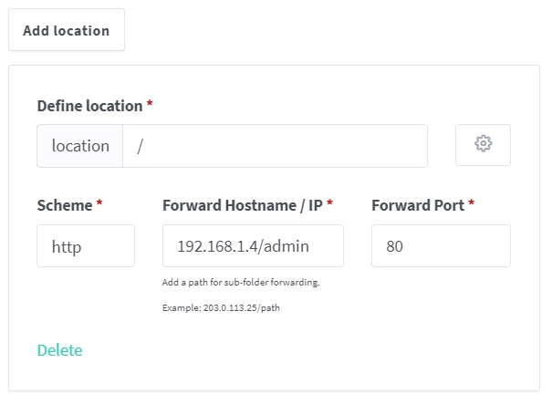The width and height of the screenshot is (552, 394).
Task: Click the Forward Hostname / IP input field
Action: tap(253, 246)
